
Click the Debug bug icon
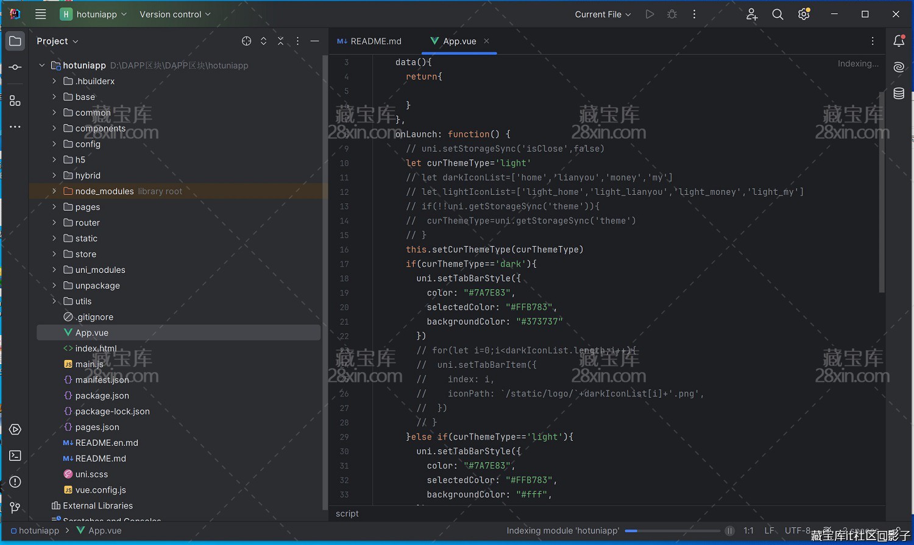672,14
